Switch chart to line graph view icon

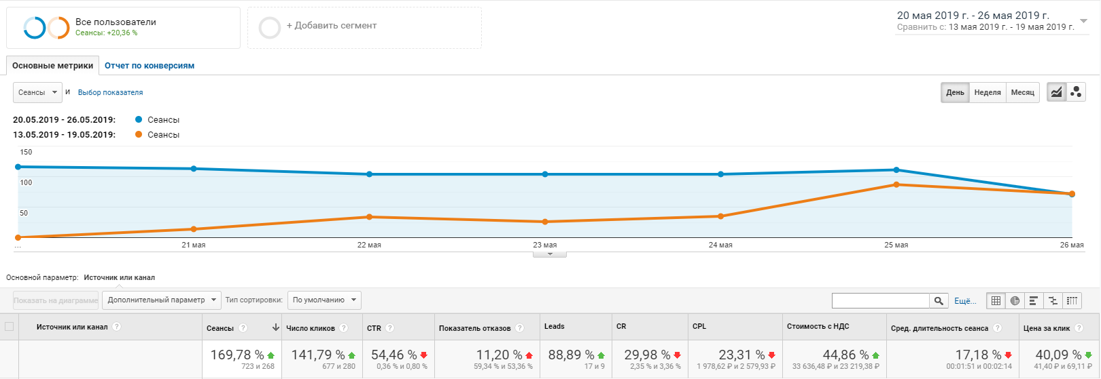[1056, 92]
